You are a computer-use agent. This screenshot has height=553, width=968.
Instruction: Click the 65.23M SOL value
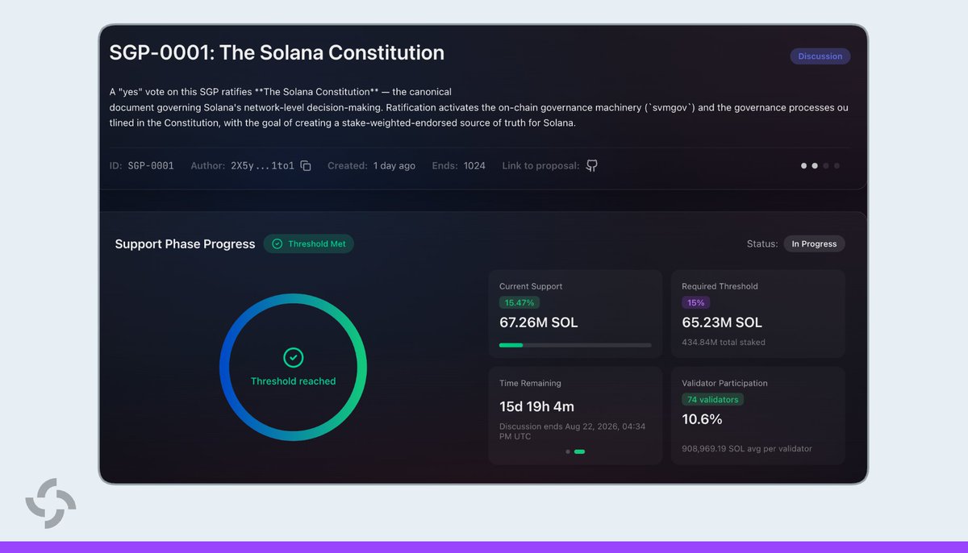click(722, 322)
